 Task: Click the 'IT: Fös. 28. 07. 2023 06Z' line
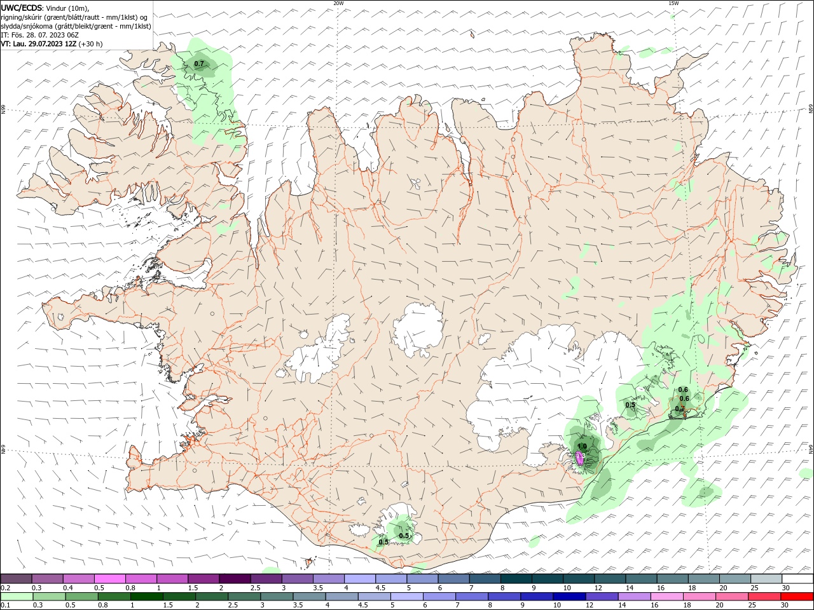[x=41, y=35]
